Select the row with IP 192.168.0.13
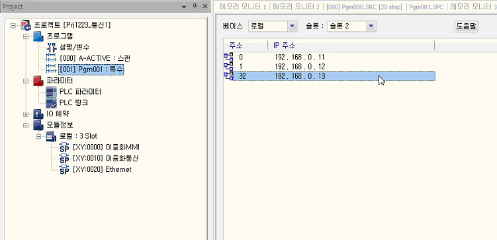497x240 pixels. tap(330, 76)
